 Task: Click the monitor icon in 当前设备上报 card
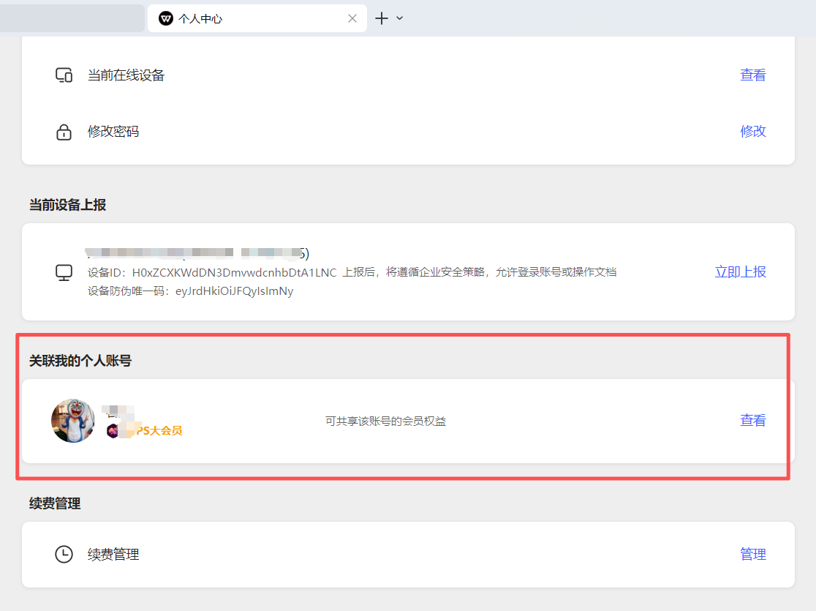[64, 272]
